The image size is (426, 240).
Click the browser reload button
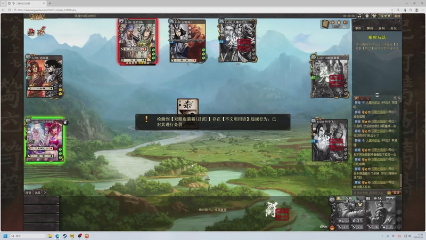(9, 10)
